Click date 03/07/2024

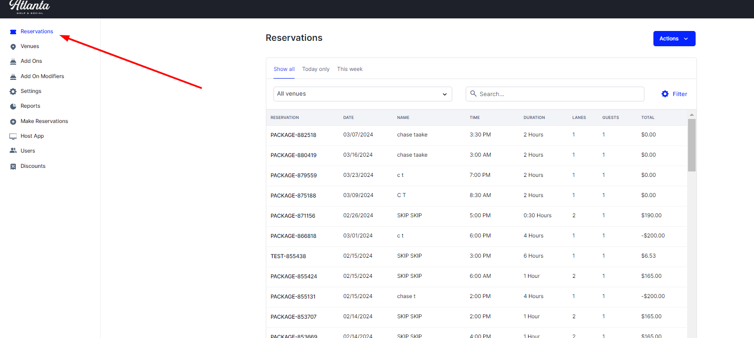click(x=358, y=135)
